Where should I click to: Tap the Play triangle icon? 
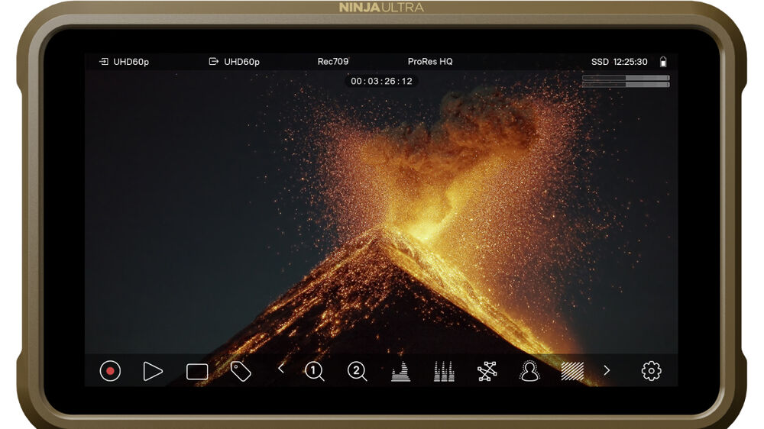(153, 371)
